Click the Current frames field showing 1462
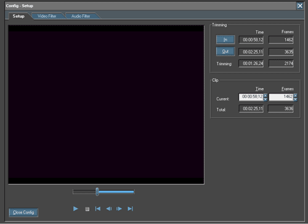The width and height of the screenshot is (308, 224). coord(281,97)
